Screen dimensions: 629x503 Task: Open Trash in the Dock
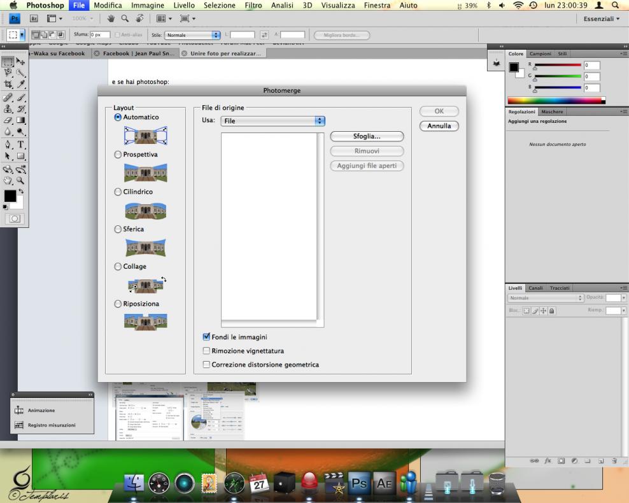497,483
